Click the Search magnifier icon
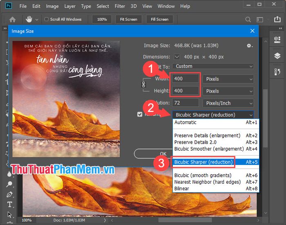Screen dimensions: 286x225 tap(248, 19)
